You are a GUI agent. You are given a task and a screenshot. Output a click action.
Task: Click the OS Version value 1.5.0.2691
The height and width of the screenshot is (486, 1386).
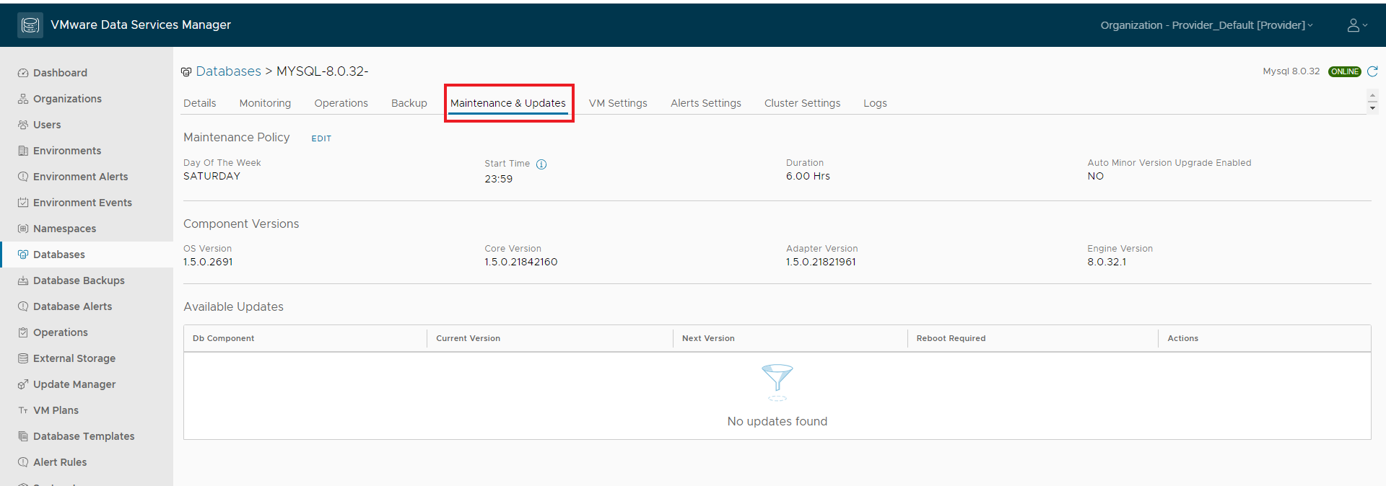208,262
